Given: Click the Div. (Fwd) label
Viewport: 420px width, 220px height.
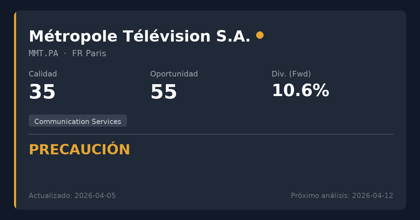Looking at the screenshot, I should click(x=291, y=74).
